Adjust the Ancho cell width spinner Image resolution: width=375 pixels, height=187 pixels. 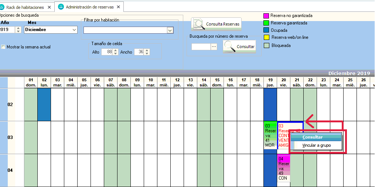(148, 52)
